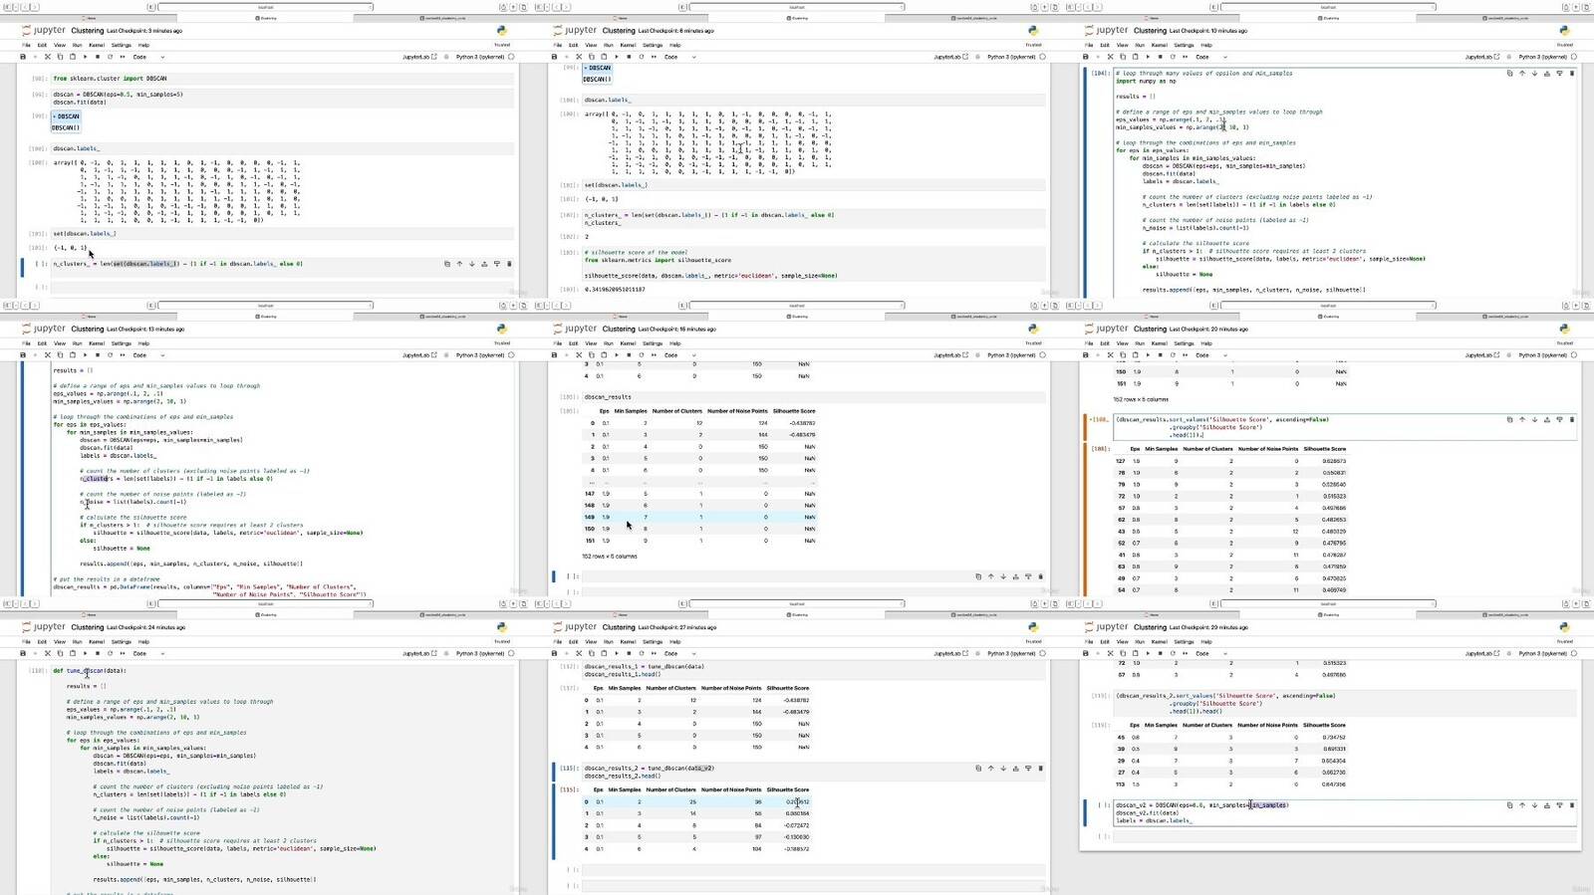Screen dimensions: 1594x895
Task: Save notebook with 16-minute checkpoint
Action: (554, 354)
